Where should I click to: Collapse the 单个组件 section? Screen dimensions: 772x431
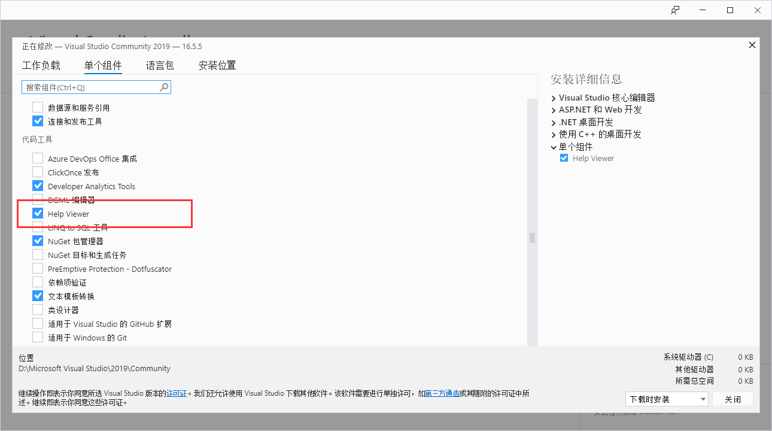click(554, 147)
